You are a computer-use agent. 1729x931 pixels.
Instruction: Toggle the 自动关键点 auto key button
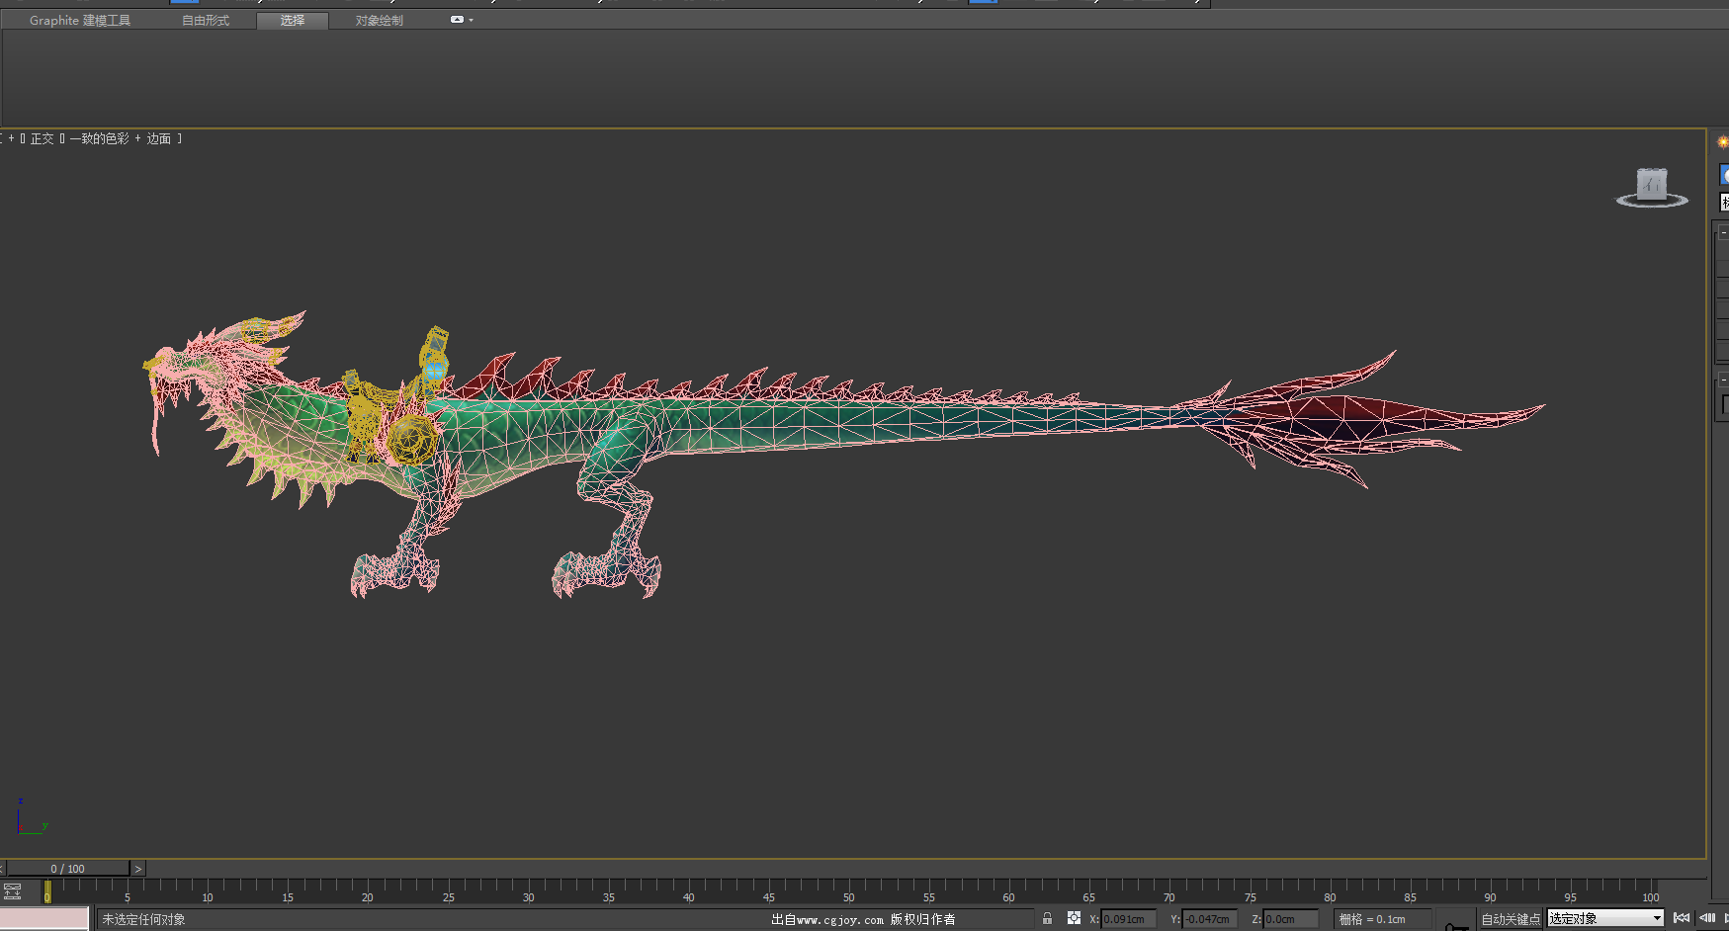1511,919
